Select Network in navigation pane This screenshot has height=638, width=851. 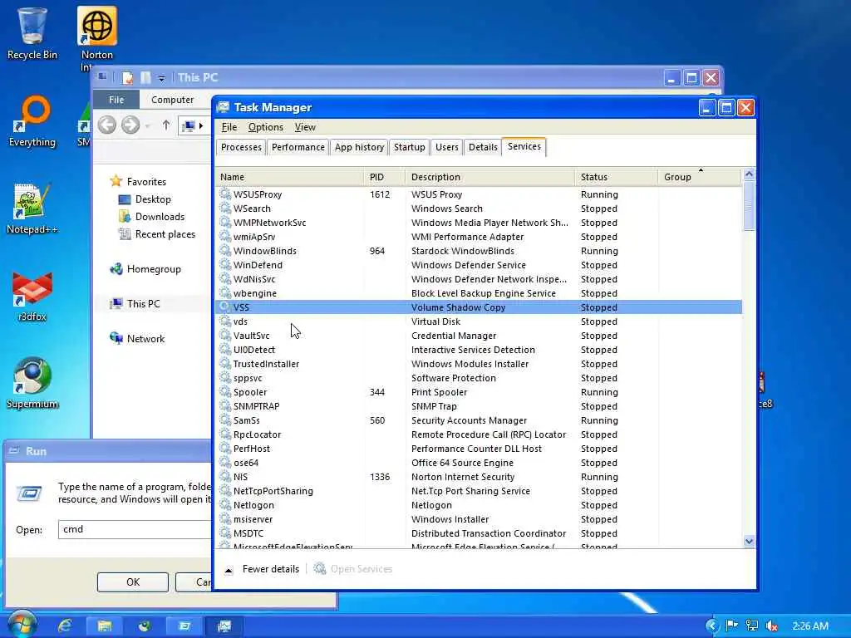coord(137,339)
